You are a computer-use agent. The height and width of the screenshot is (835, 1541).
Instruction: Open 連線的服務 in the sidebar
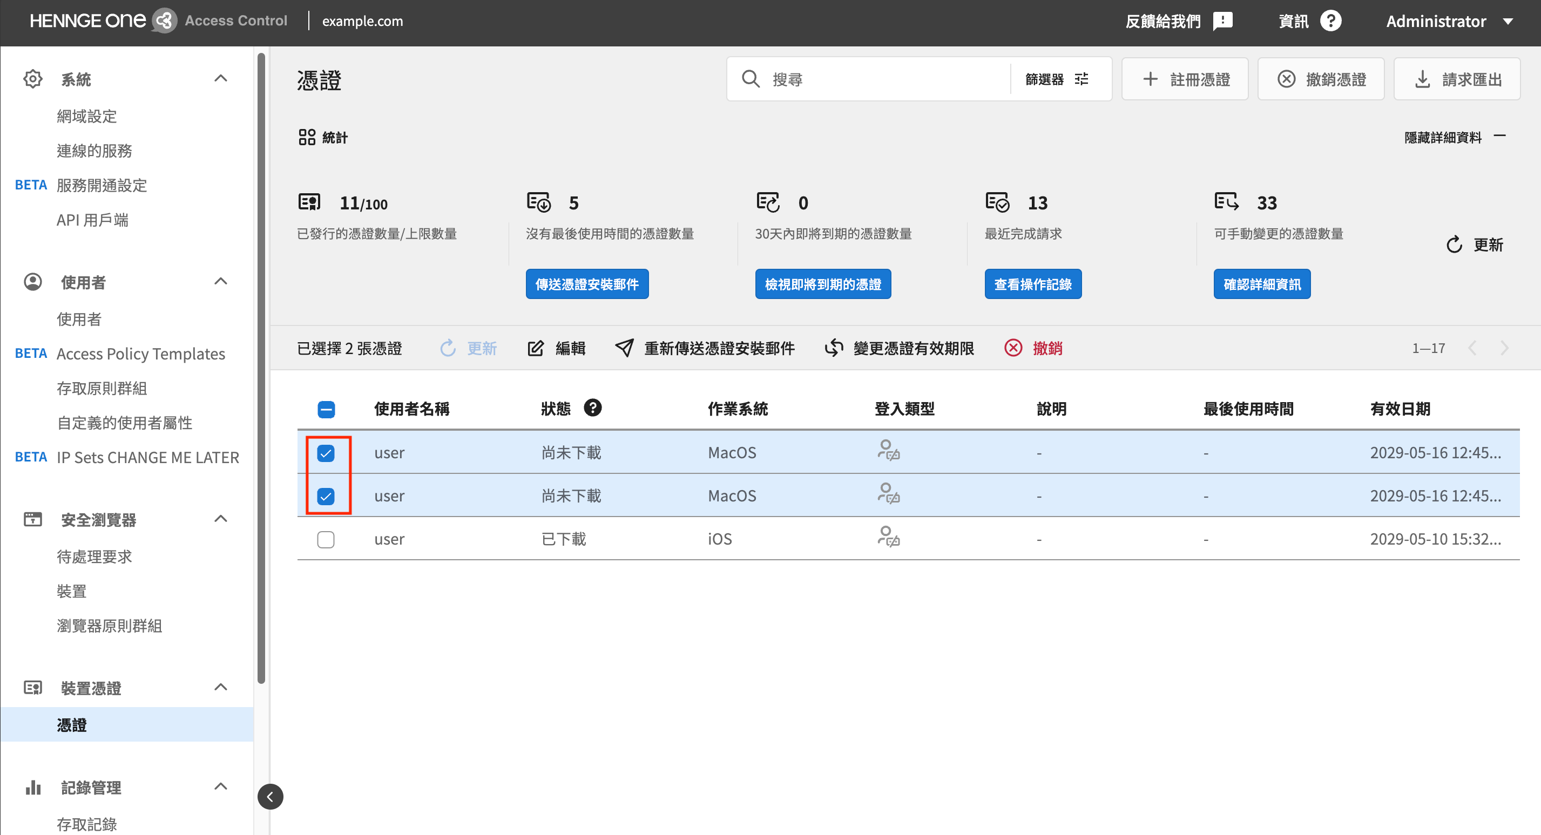(94, 151)
